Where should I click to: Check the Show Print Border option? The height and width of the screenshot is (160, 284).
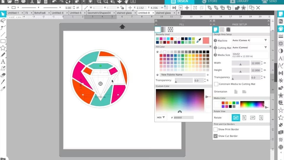[216, 129]
